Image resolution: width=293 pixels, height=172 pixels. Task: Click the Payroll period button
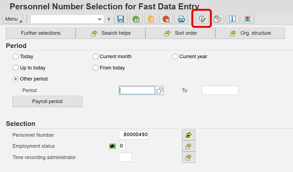(47, 101)
